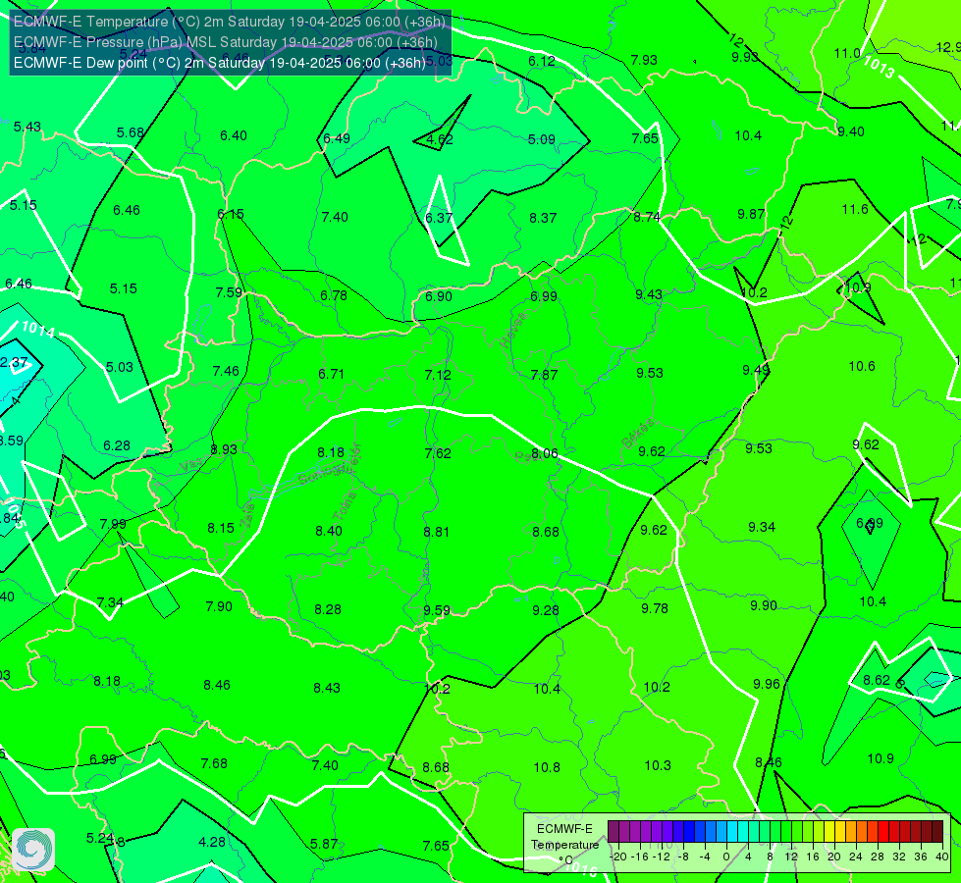
Task: Click the 10.6 dew point value
Action: [x=862, y=366]
